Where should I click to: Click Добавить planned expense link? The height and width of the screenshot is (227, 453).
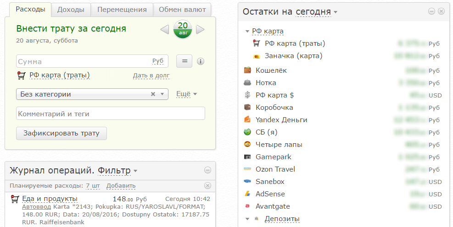121,186
